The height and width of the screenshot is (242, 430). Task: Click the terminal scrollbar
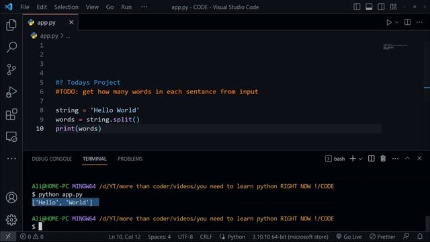427,224
